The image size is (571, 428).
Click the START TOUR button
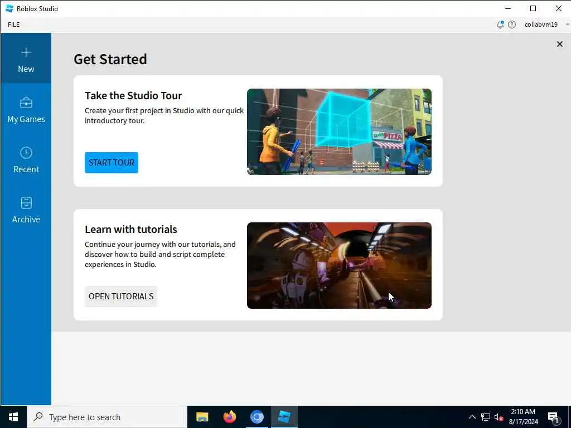pos(112,162)
